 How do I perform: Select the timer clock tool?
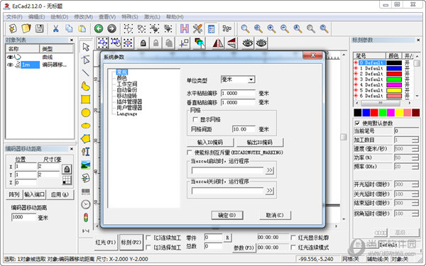point(86,204)
